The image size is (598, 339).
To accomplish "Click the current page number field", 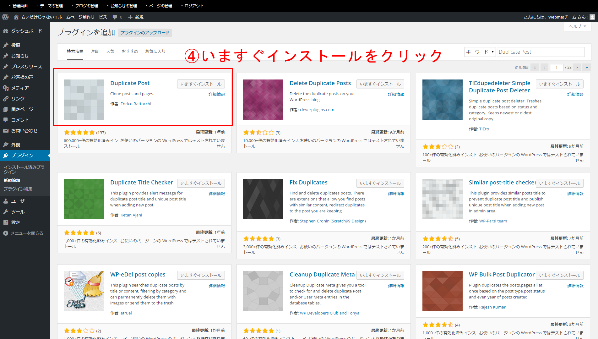I will [x=557, y=67].
